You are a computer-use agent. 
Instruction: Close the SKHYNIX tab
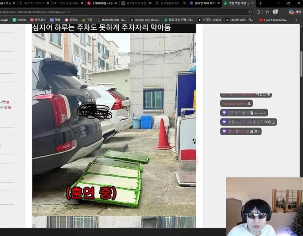82,3
